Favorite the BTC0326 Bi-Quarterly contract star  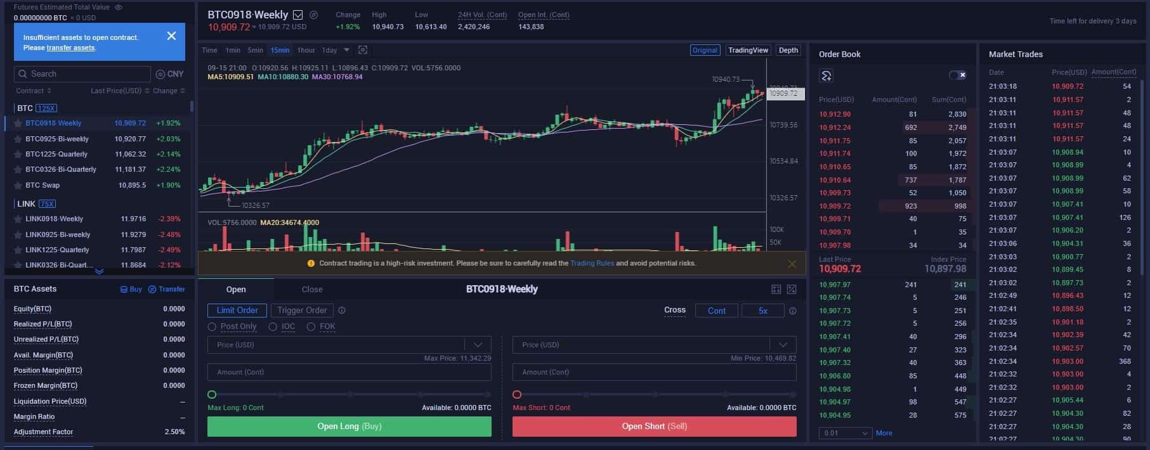(18, 170)
